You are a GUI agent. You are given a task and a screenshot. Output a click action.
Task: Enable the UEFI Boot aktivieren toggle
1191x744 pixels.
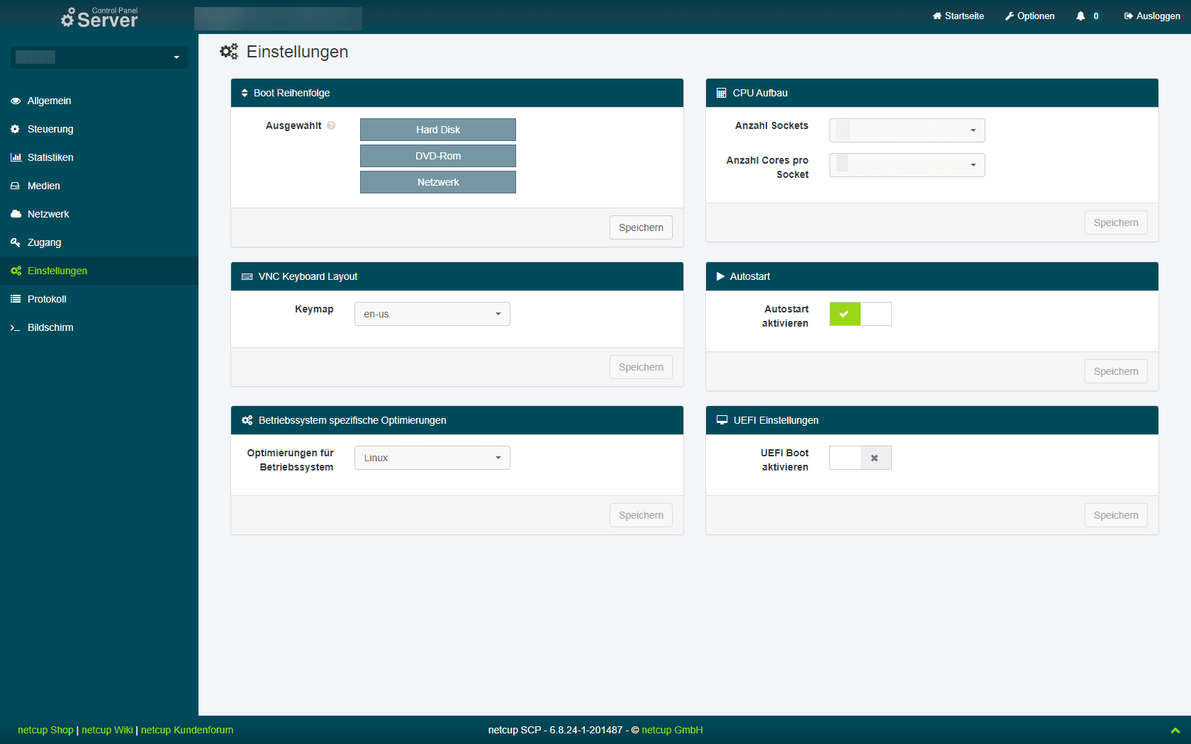tap(860, 458)
